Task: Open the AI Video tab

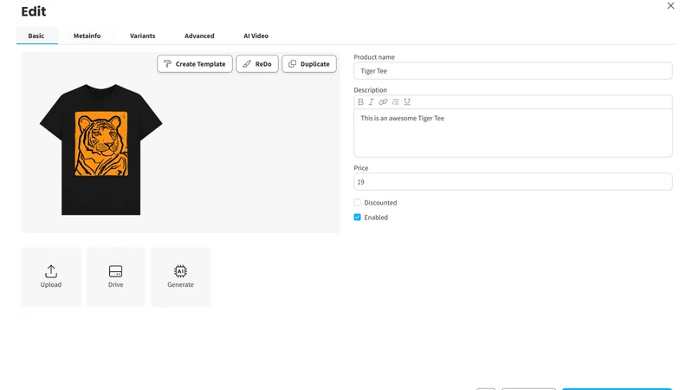Action: click(256, 36)
